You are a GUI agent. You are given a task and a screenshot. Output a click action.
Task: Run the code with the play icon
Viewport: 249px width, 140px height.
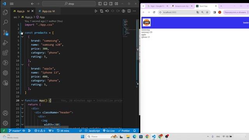click(96, 11)
